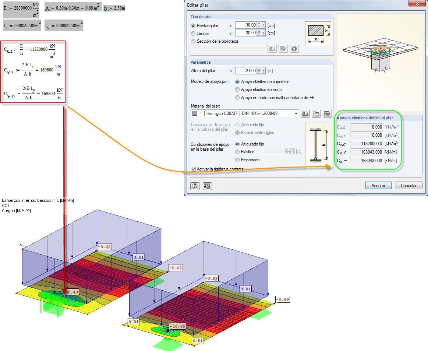Click the Apoyos elásticos debido al pilar header
The image size is (428, 351).
coord(365,118)
